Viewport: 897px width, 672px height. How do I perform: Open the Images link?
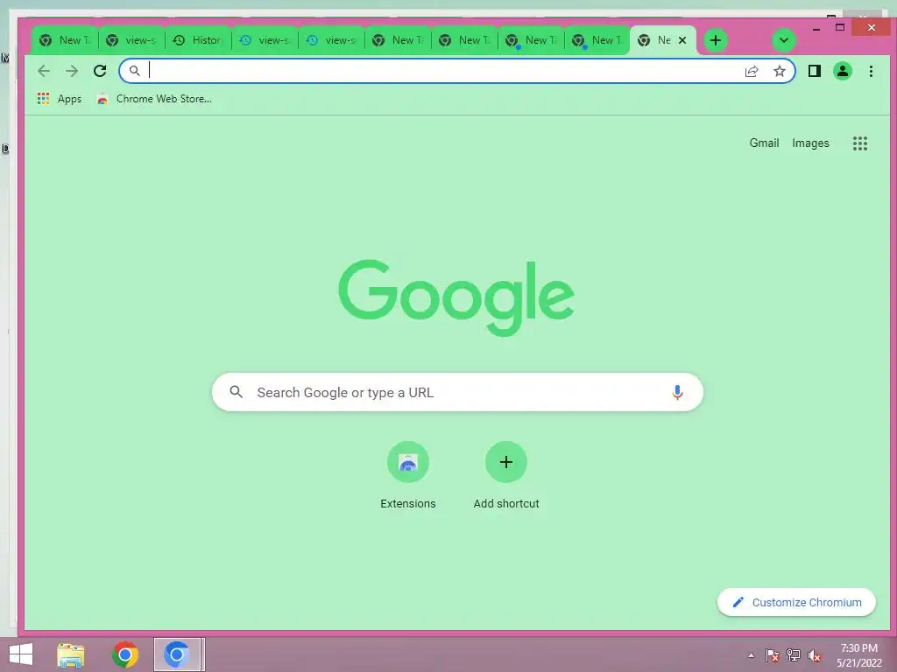810,143
